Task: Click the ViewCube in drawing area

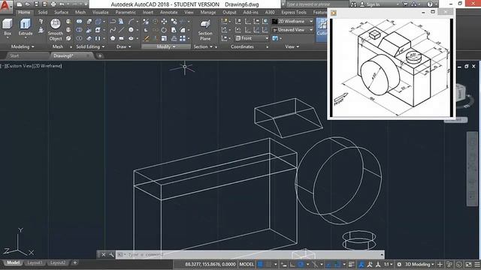Action: click(461, 93)
